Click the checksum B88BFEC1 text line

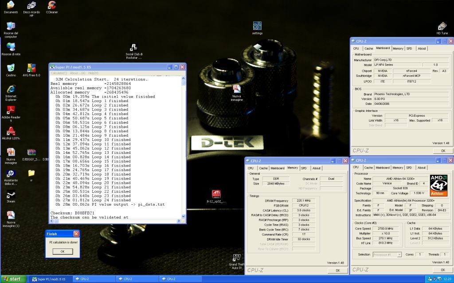click(x=72, y=213)
